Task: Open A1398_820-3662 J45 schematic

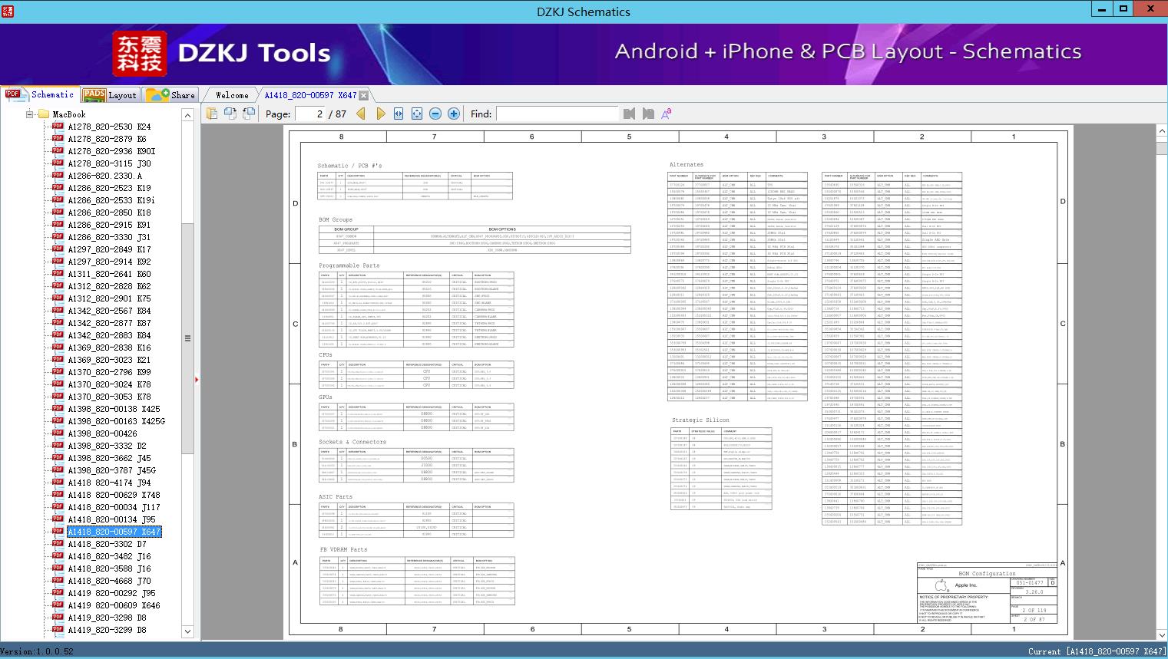Action: [109, 458]
